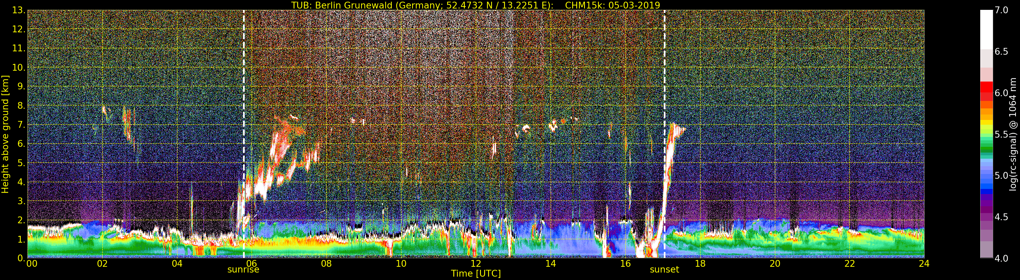Click the height axis tick '2.'
Screen dimensions: 1020x280
pyautogui.click(x=21, y=220)
